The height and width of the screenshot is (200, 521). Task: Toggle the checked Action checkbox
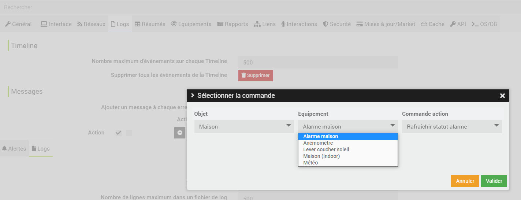click(119, 133)
